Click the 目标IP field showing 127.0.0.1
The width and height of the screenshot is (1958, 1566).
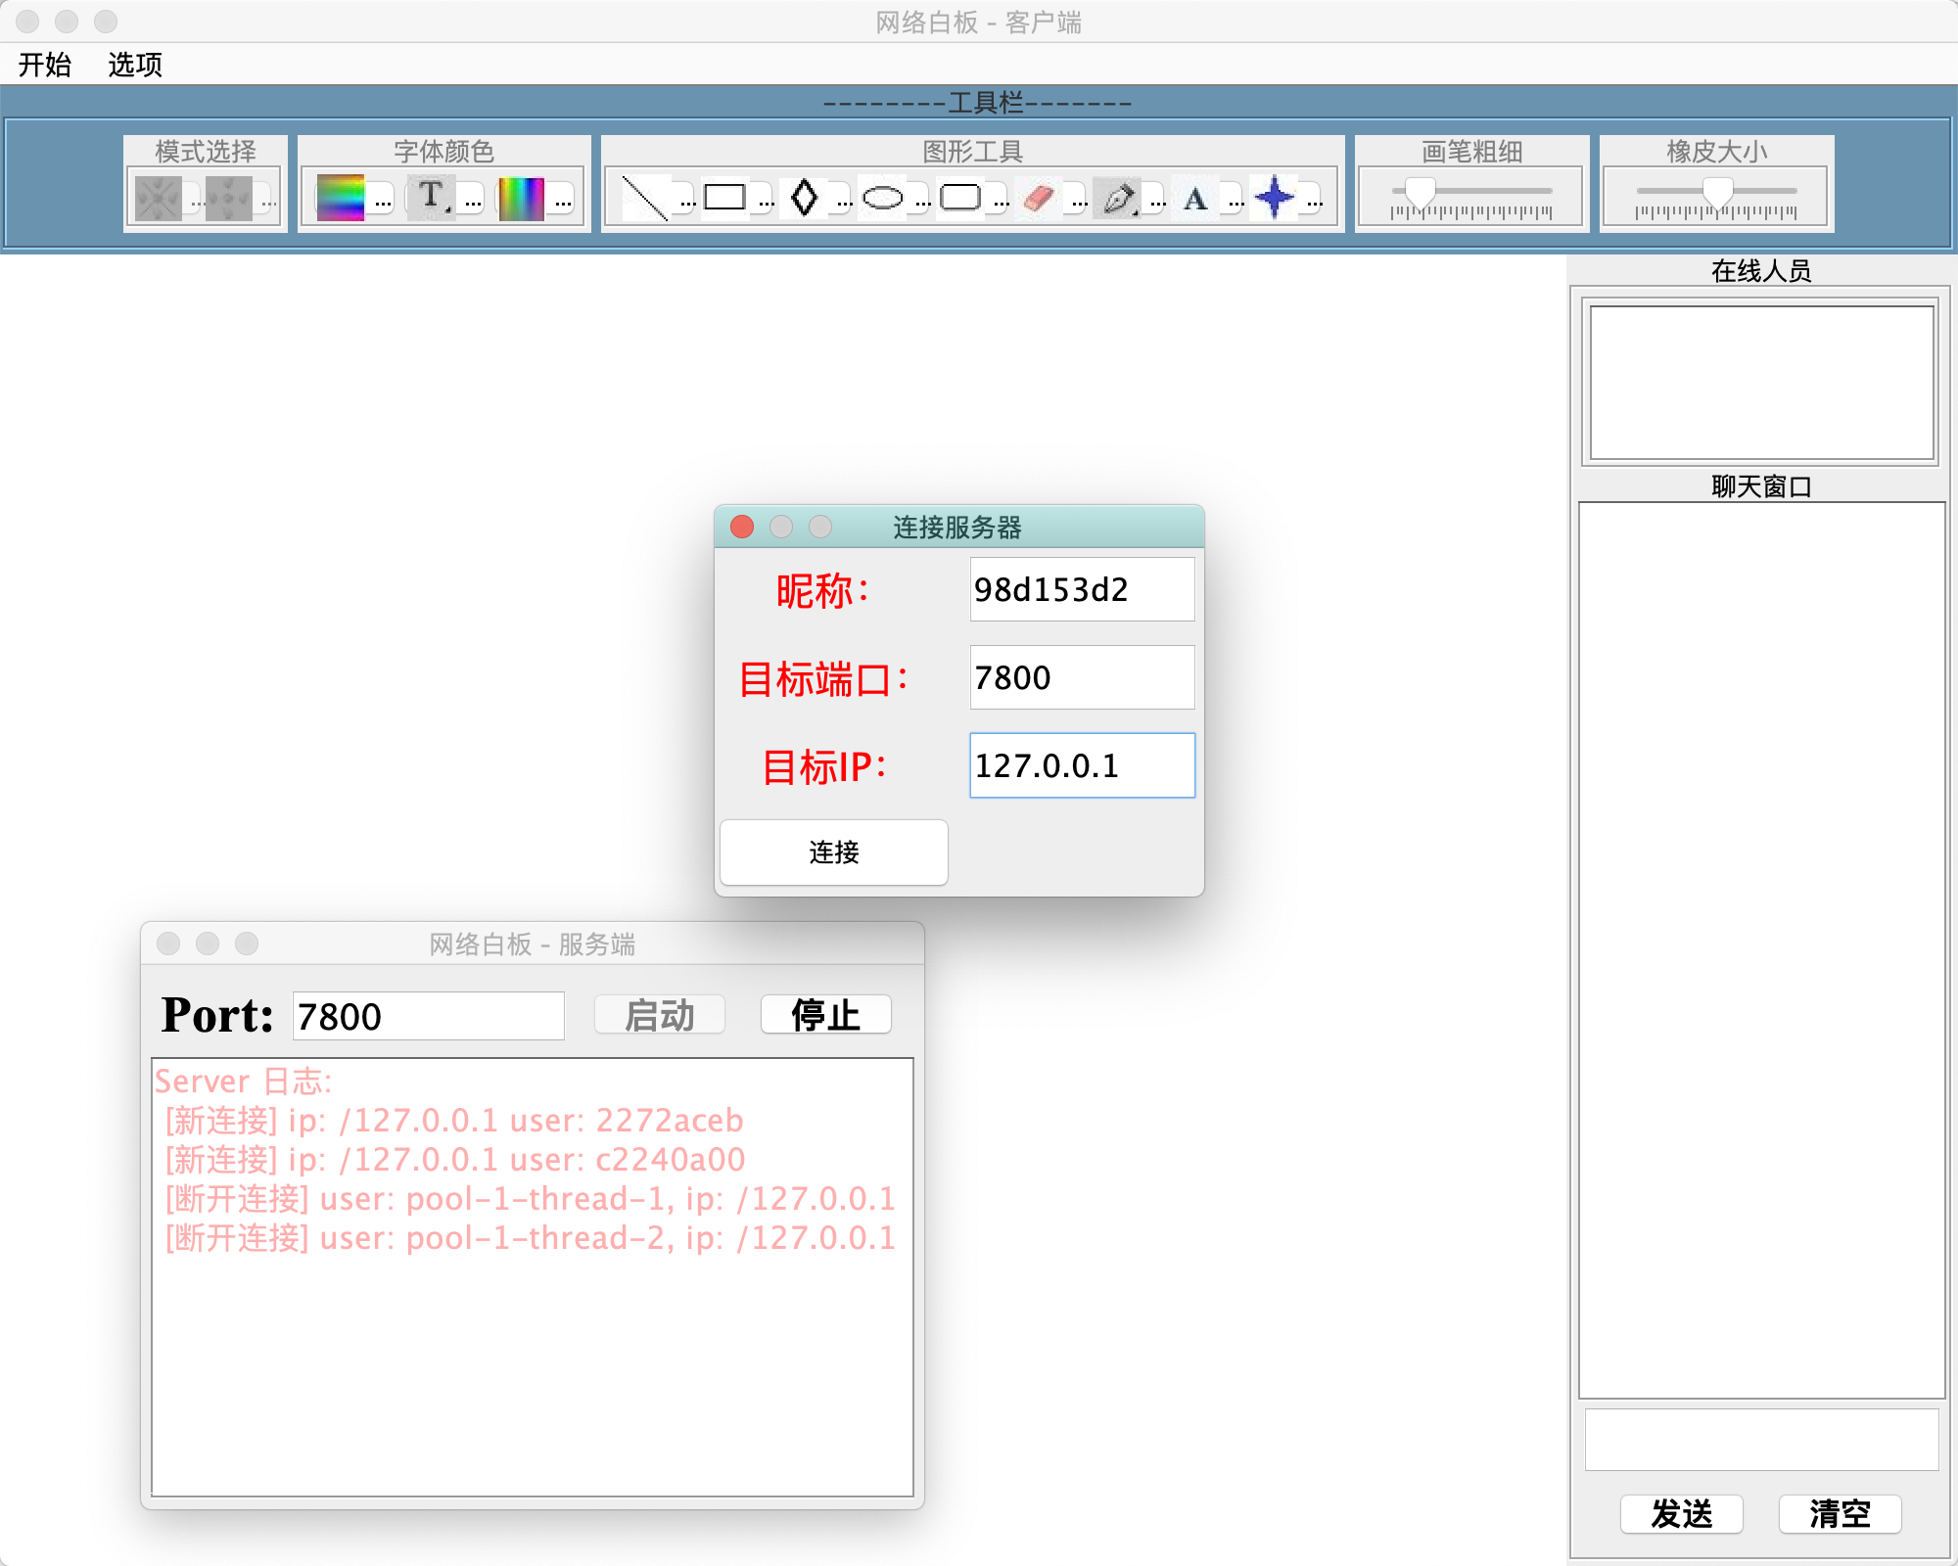tap(1082, 765)
